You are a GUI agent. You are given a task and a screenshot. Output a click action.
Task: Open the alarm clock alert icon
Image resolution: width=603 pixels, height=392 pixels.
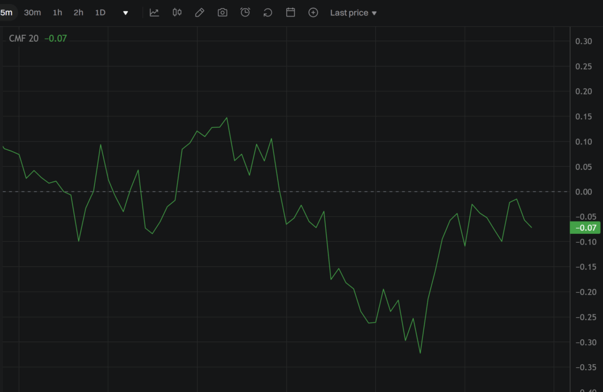click(245, 12)
